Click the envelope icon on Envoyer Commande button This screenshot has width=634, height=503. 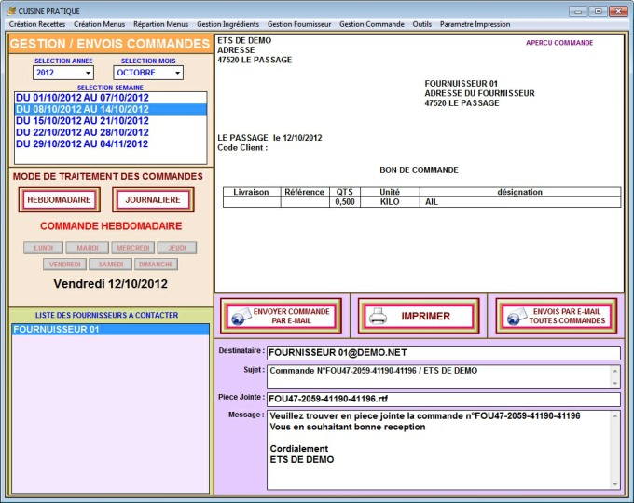[x=239, y=317]
